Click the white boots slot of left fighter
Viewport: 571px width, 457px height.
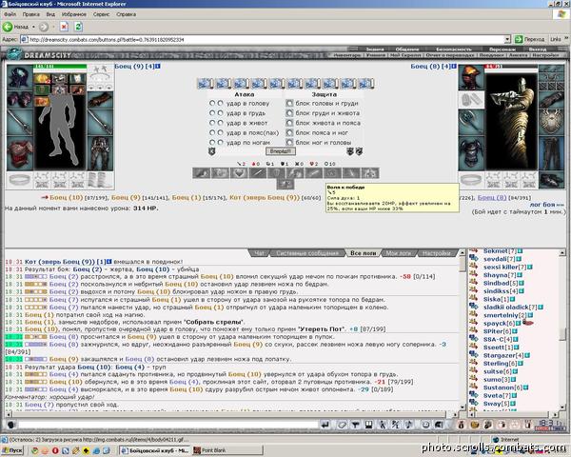(100, 180)
